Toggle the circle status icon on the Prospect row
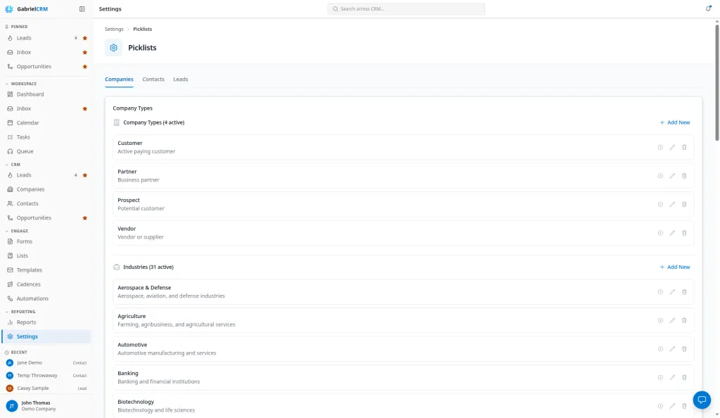 click(x=660, y=204)
